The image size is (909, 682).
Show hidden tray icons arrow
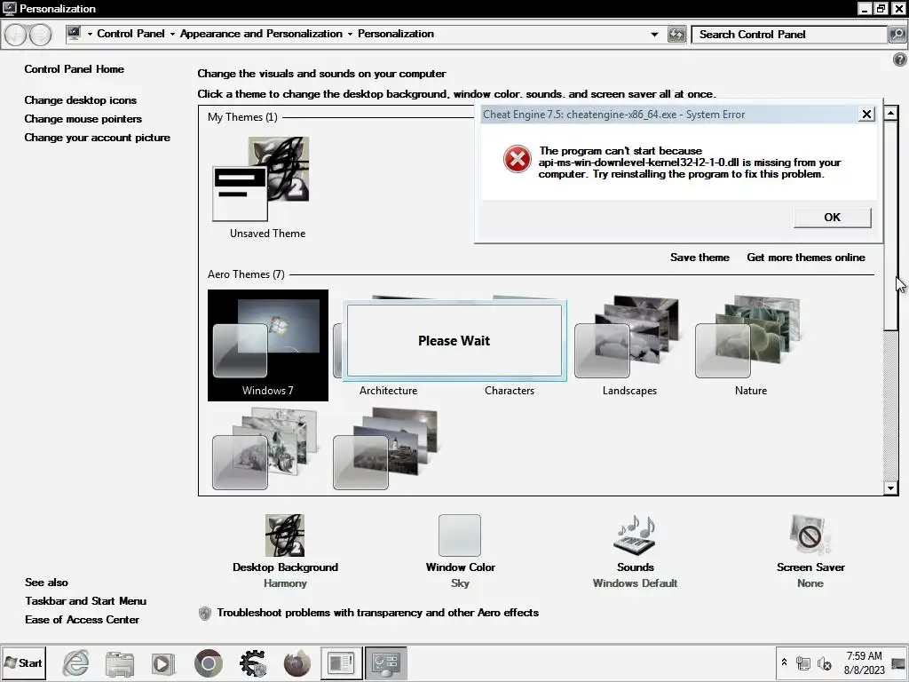(784, 662)
